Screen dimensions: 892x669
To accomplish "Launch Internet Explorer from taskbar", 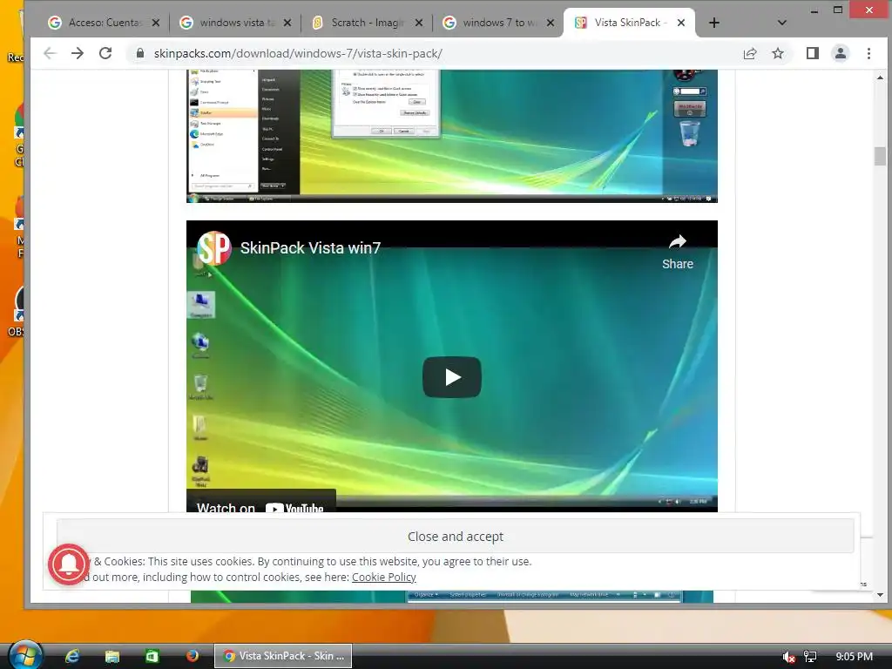I will (x=72, y=656).
